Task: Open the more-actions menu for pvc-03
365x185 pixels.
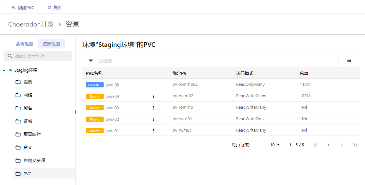Action: point(153,108)
